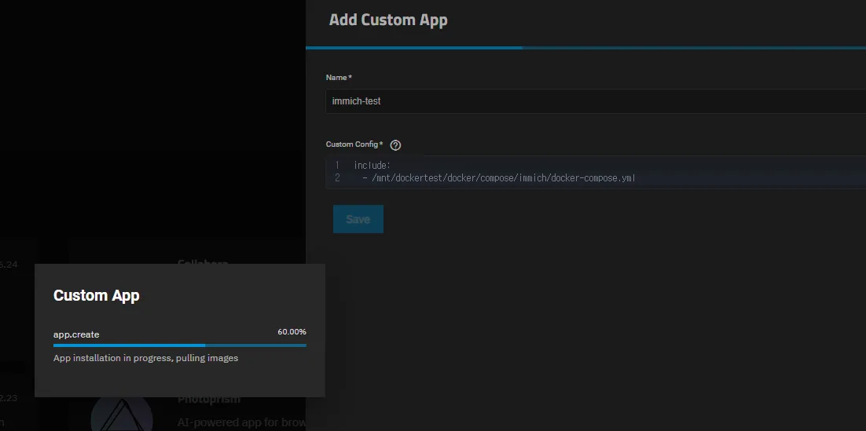Image resolution: width=866 pixels, height=431 pixels.
Task: Click the 60.00% progress value
Action: pos(292,331)
